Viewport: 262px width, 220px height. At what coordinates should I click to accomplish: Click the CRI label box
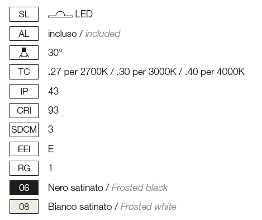pos(24,110)
